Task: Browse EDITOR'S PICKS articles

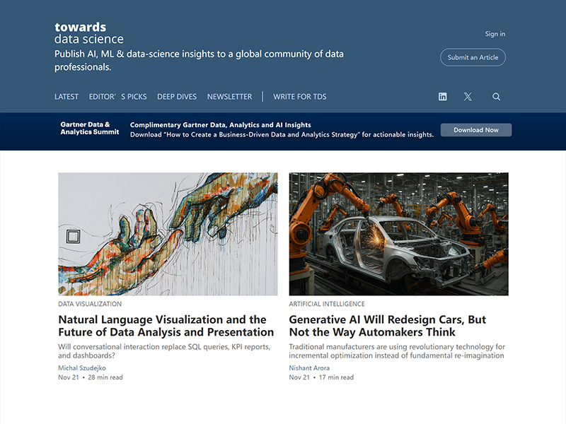Action: [117, 96]
